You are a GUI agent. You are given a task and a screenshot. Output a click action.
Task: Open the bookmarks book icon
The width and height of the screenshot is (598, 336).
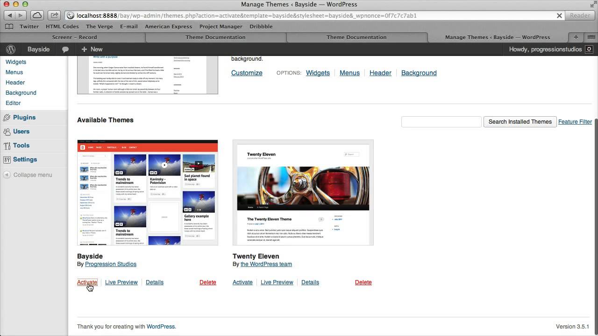click(x=9, y=27)
